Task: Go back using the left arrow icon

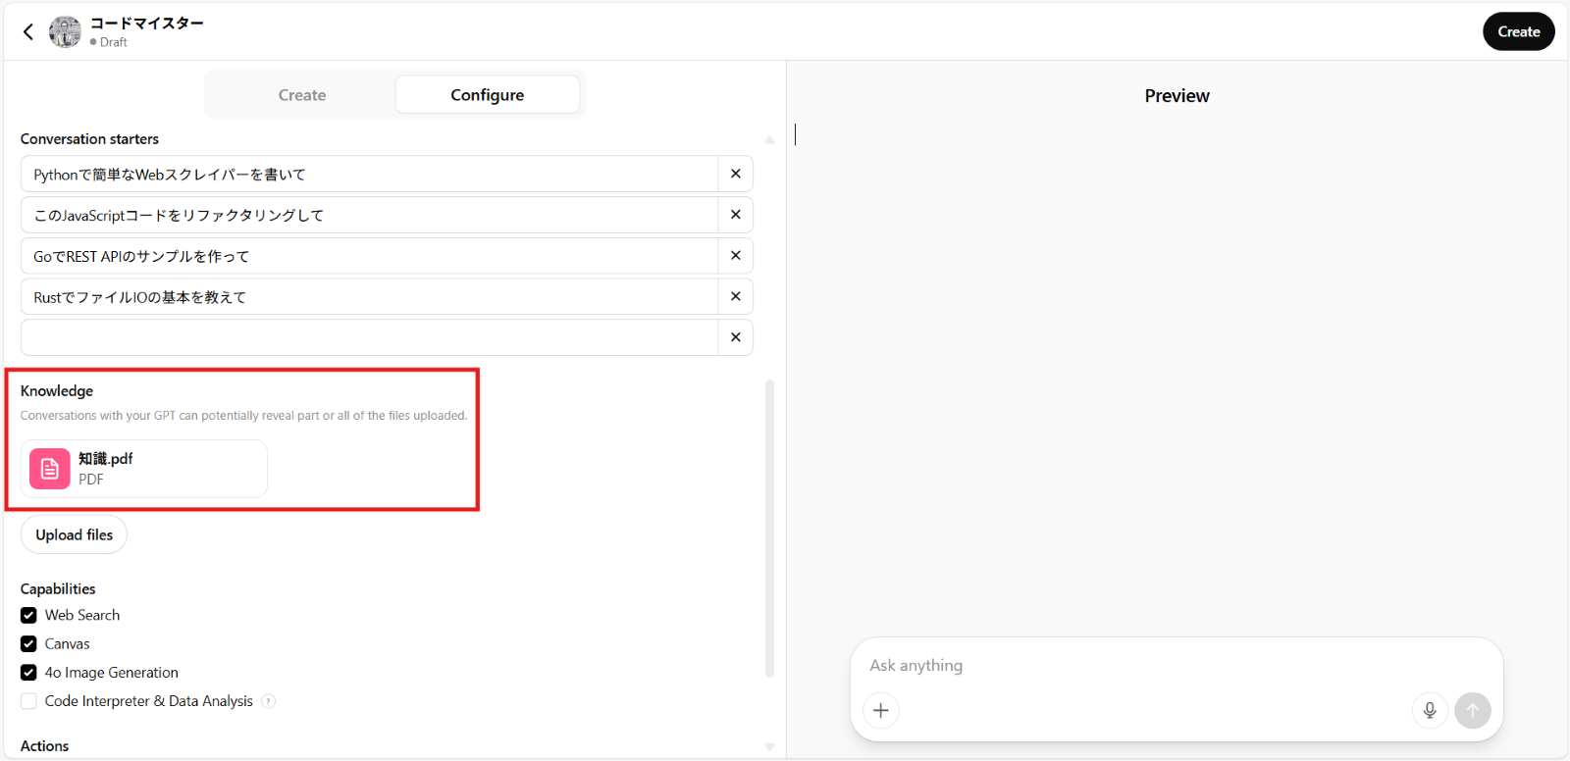Action: pyautogui.click(x=28, y=31)
